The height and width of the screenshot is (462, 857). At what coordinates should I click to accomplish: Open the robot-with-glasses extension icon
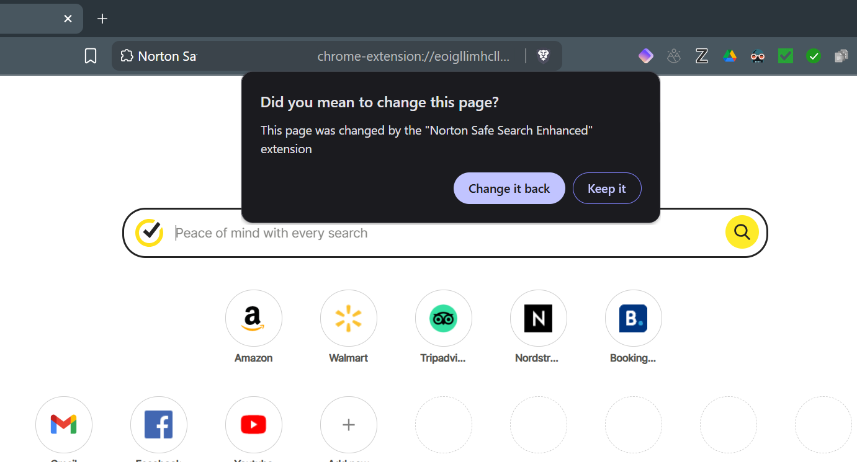[x=758, y=56]
